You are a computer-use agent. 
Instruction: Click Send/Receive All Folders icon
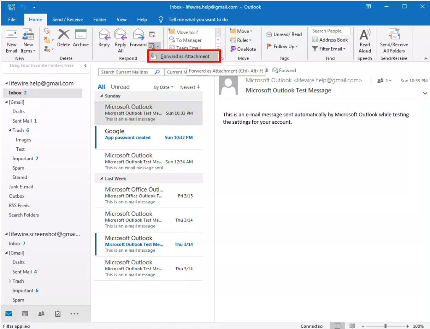pos(394,34)
